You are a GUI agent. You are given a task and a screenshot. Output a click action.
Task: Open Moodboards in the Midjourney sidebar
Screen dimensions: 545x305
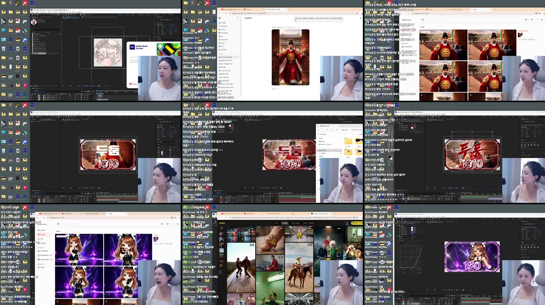(x=44, y=255)
